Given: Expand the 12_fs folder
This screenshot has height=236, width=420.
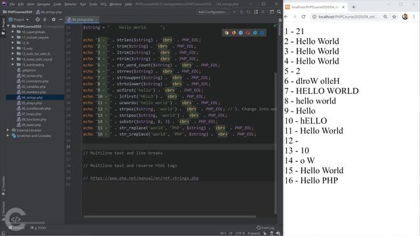Looking at the screenshot, I should 12,43.
